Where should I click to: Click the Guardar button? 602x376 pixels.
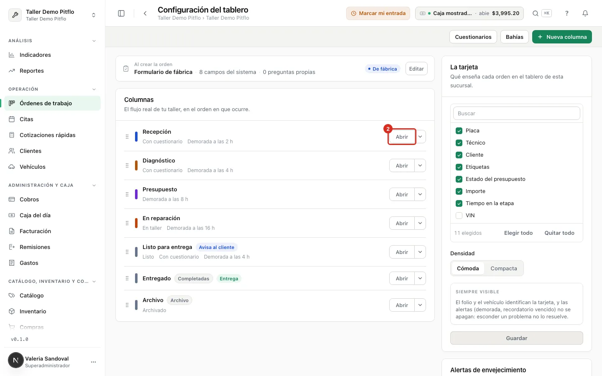pyautogui.click(x=517, y=338)
